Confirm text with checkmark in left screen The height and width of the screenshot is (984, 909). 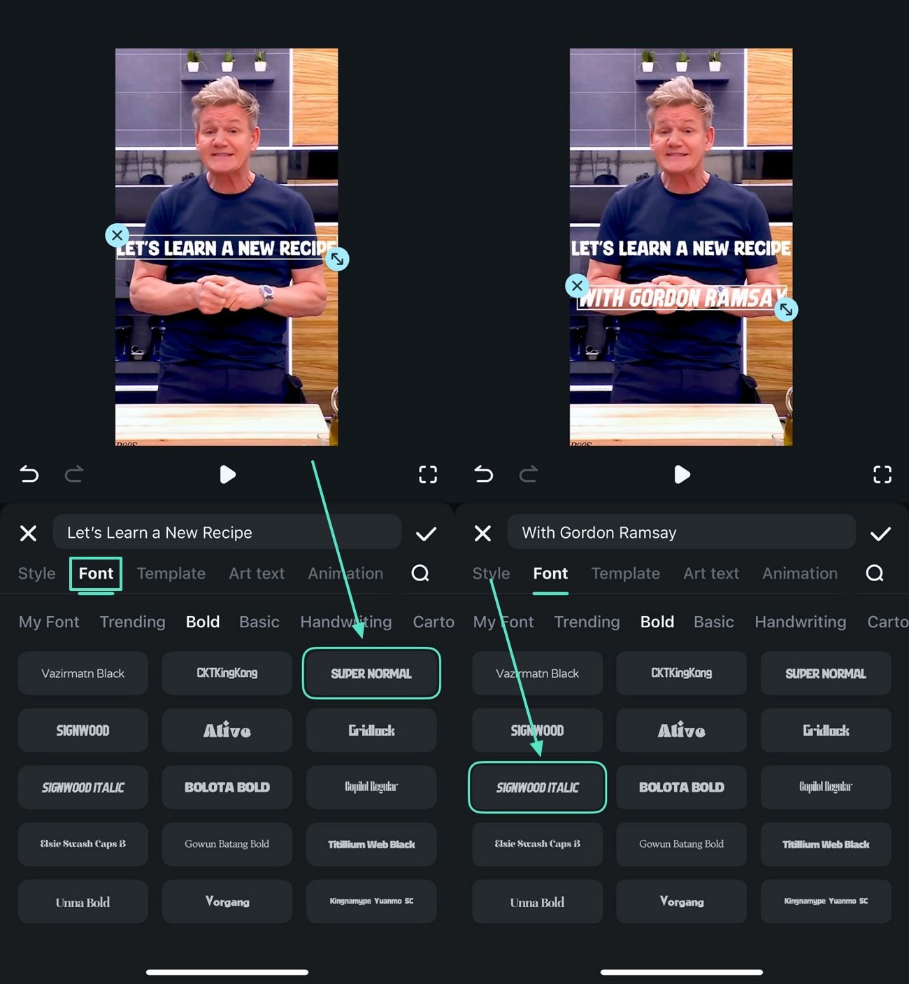[426, 534]
